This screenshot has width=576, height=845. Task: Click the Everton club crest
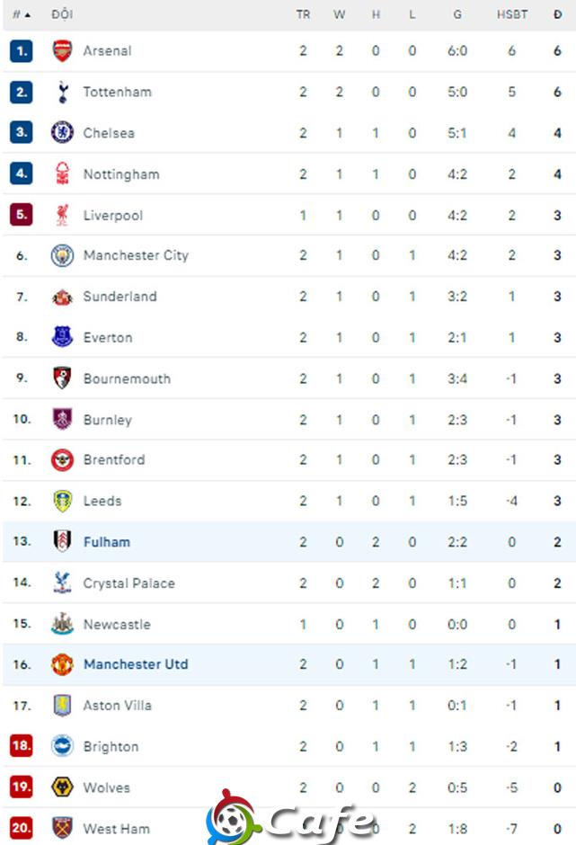pos(62,337)
